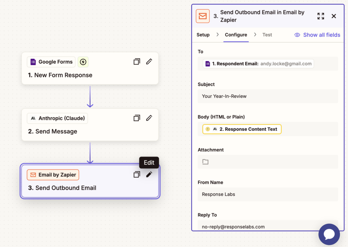348x247 pixels.
Task: Switch to the Setup tab
Action: (203, 35)
